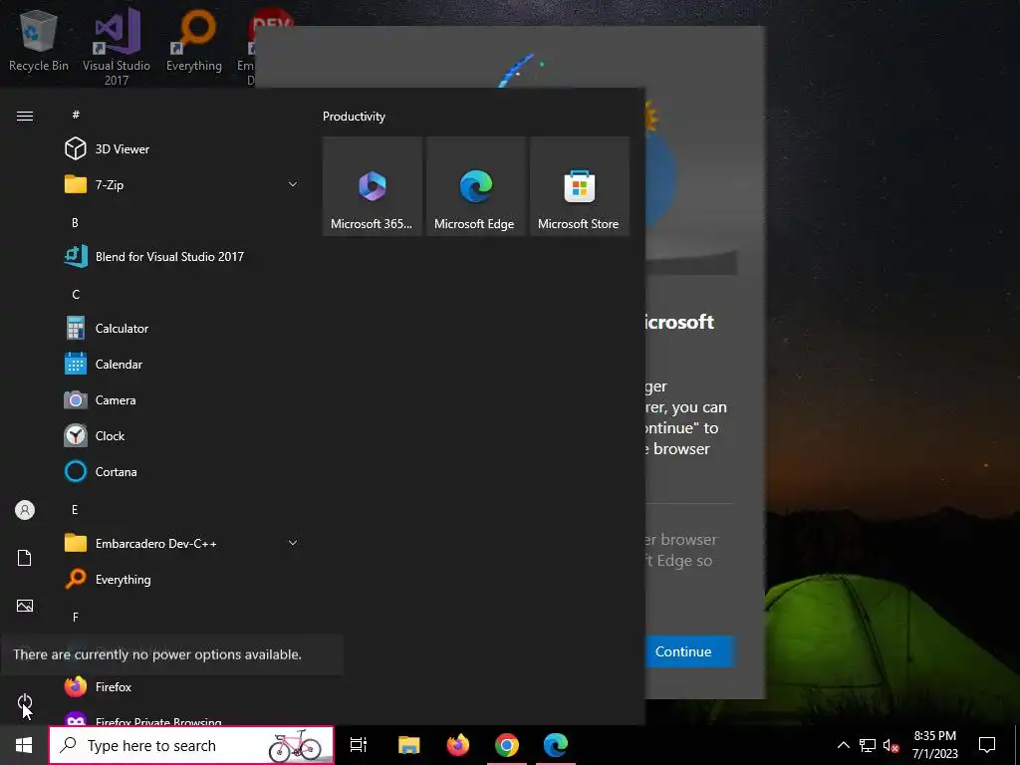This screenshot has width=1020, height=765.
Task: Launch Blend for Visual Studio 2017
Action: 182,256
